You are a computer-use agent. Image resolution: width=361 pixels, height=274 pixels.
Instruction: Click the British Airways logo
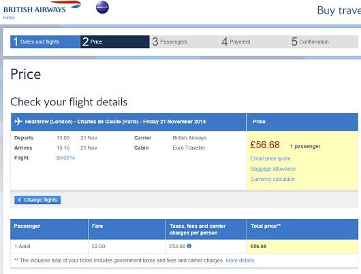(x=42, y=7)
